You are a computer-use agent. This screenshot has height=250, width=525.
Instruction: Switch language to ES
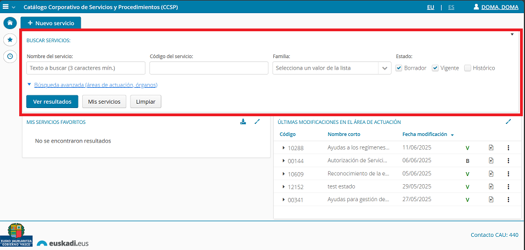(451, 7)
